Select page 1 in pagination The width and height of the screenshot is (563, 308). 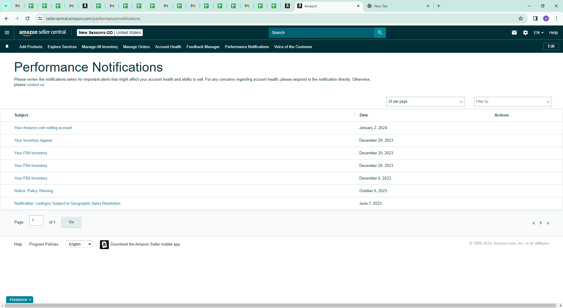(541, 223)
